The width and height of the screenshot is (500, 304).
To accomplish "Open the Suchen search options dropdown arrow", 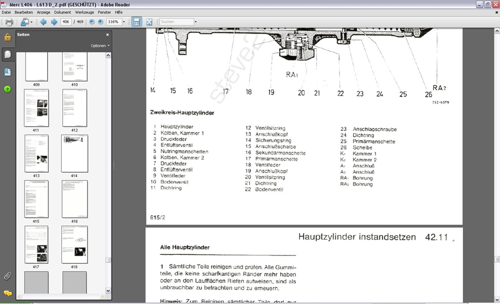I will 195,22.
